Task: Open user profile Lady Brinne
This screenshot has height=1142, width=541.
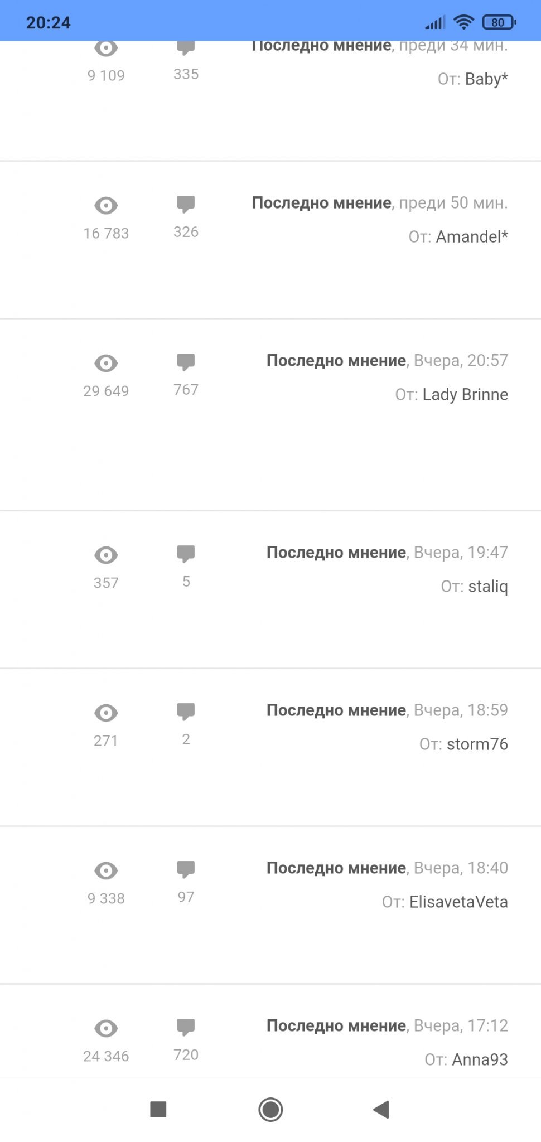Action: coord(465,395)
